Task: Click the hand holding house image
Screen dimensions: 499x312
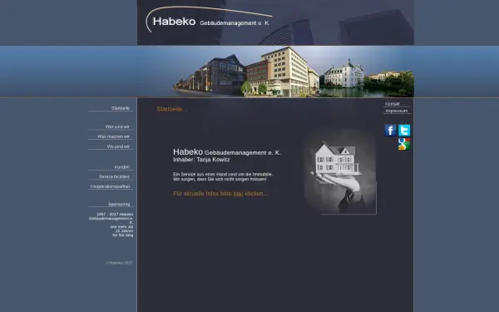Action: [x=340, y=172]
